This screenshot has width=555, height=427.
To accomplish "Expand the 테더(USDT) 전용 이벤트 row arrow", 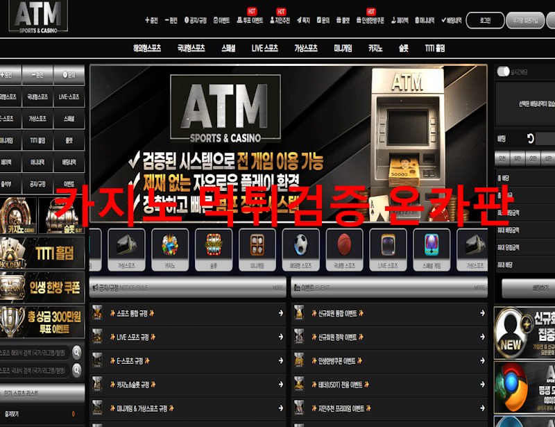I will 482,384.
